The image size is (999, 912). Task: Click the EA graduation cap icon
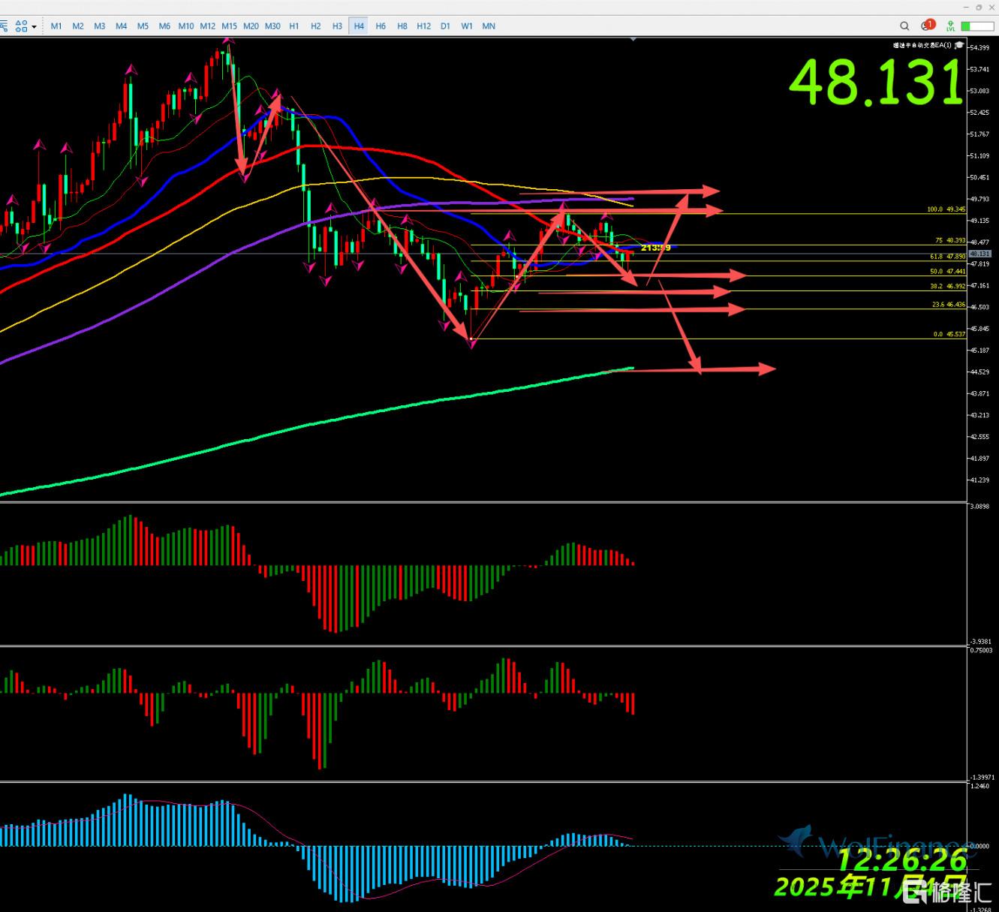coord(959,46)
